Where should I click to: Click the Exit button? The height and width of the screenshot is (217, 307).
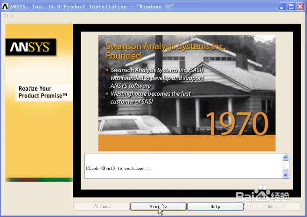[x=272, y=206]
